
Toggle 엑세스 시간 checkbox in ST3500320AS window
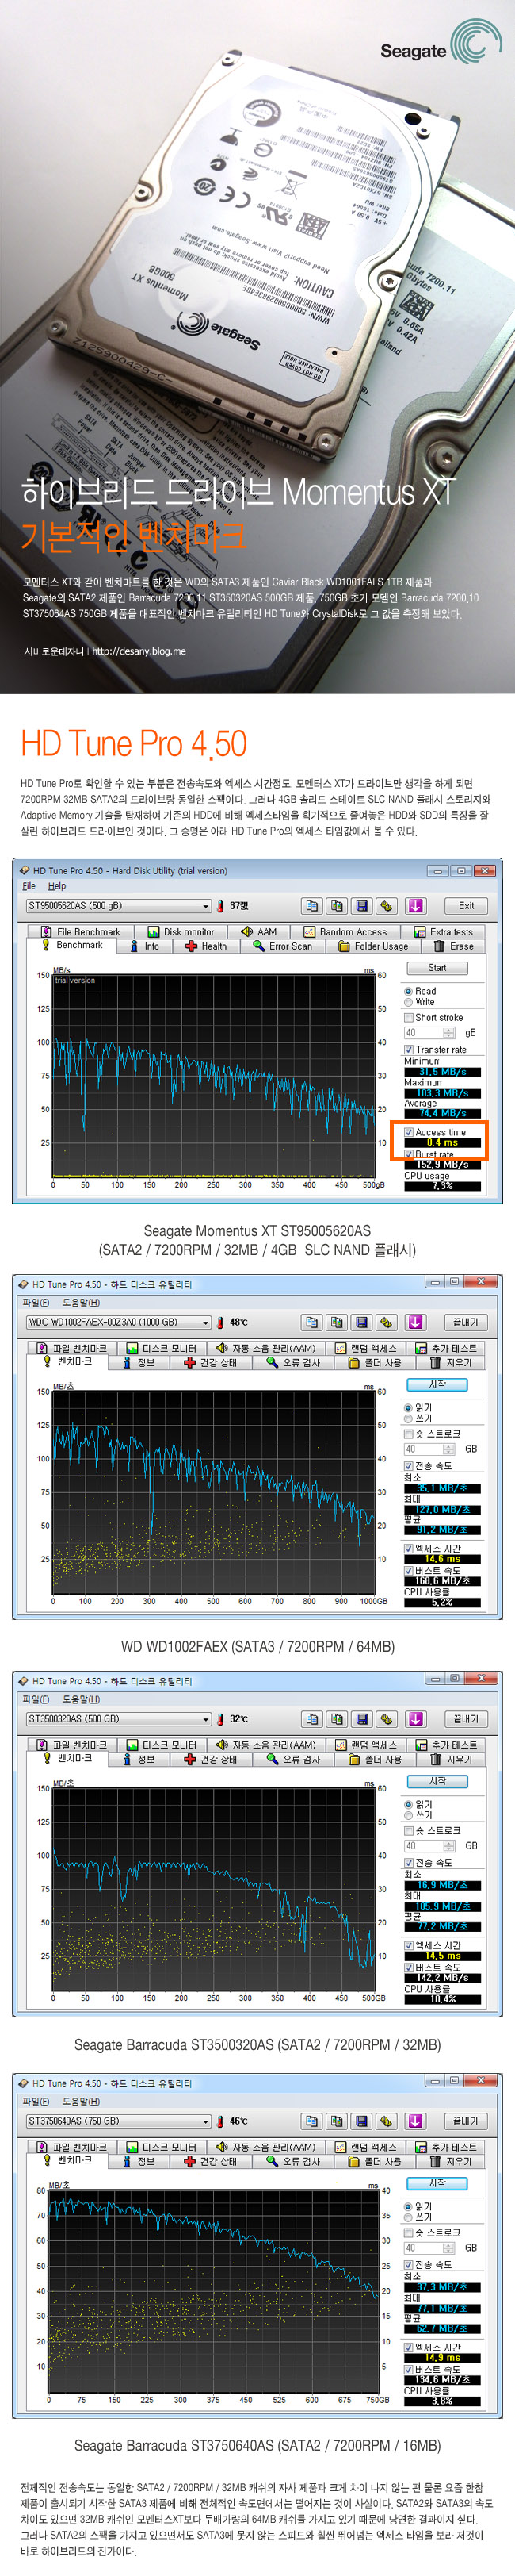408,1945
